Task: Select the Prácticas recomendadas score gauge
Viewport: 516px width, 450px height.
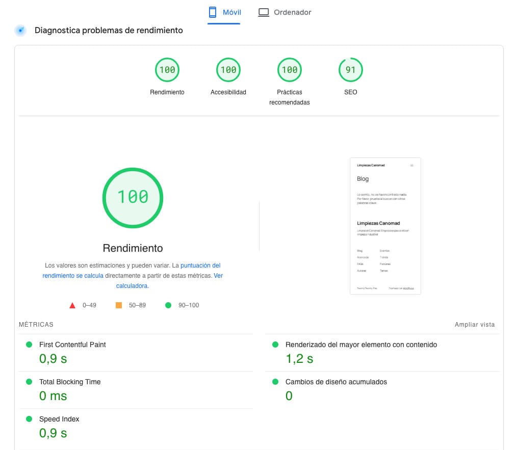Action: [x=290, y=70]
